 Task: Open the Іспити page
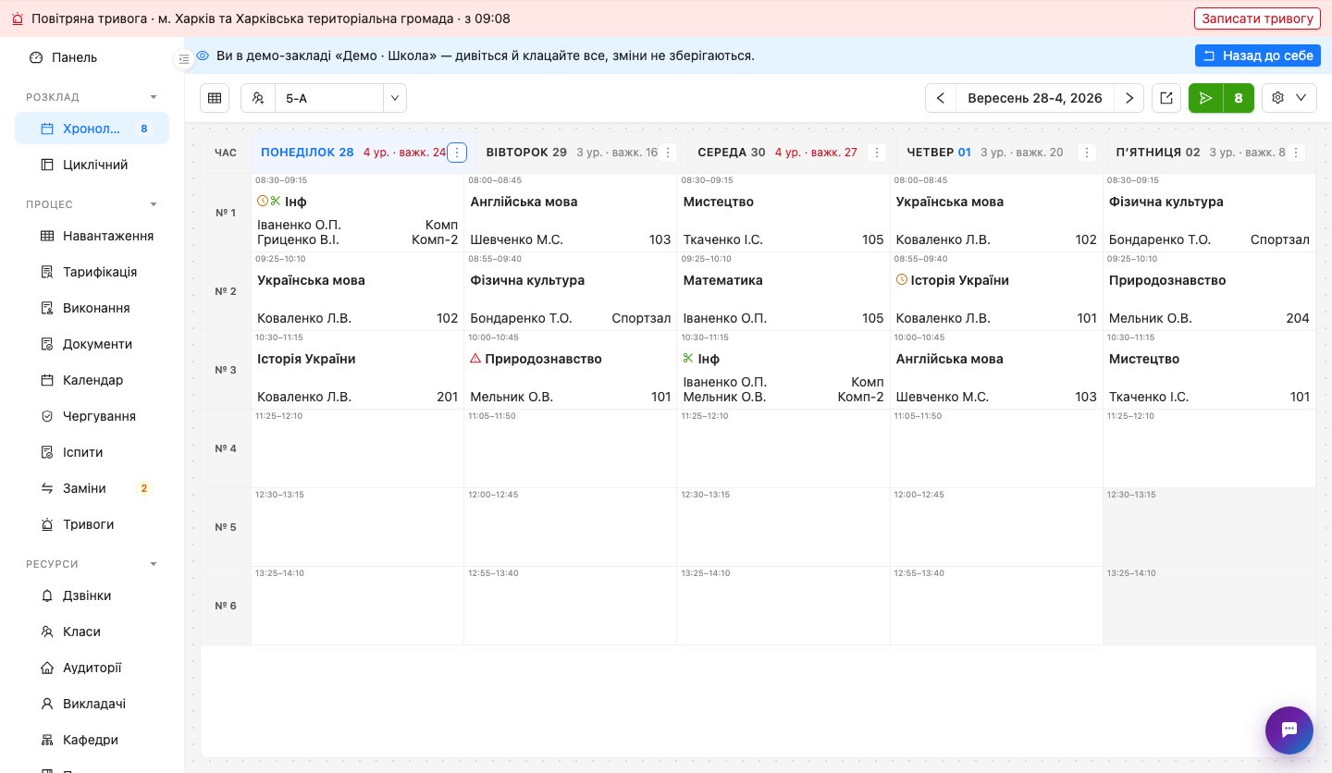pyautogui.click(x=92, y=452)
